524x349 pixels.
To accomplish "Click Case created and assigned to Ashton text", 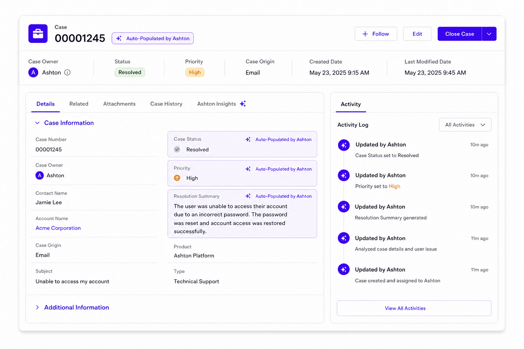I will (397, 280).
